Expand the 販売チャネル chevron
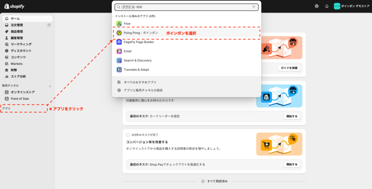Image resolution: width=372 pixels, height=189 pixels. coord(50,86)
